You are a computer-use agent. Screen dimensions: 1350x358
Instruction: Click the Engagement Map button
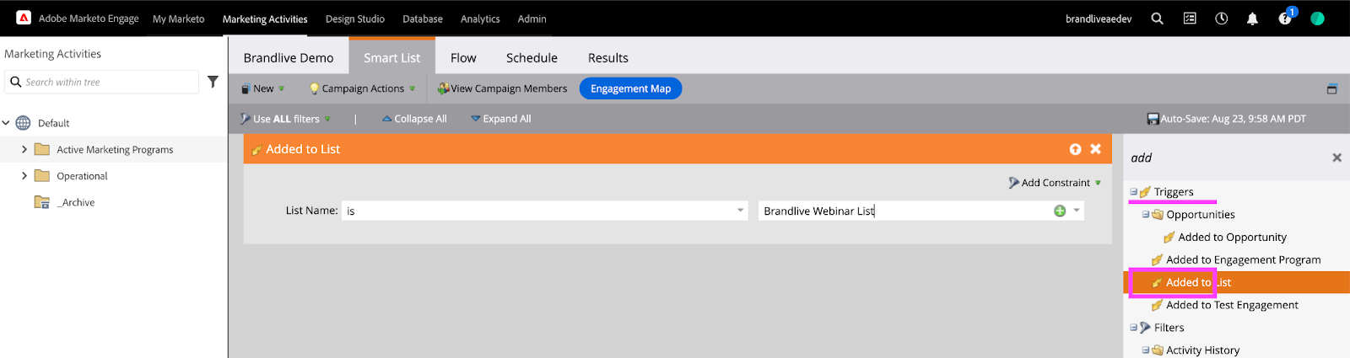[x=630, y=88]
